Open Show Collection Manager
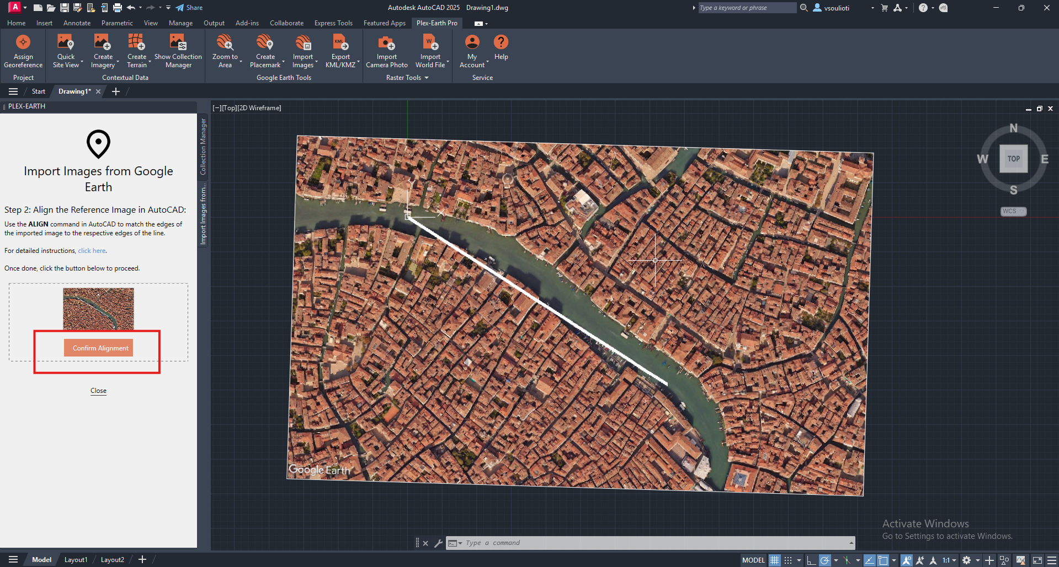 coord(178,51)
